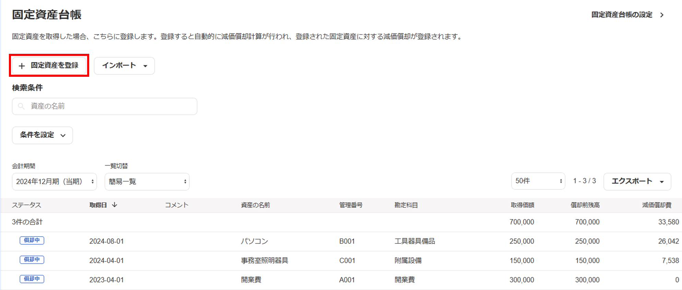This screenshot has width=682, height=290.
Task: Click the 固定資産を登録 button
Action: click(x=49, y=65)
